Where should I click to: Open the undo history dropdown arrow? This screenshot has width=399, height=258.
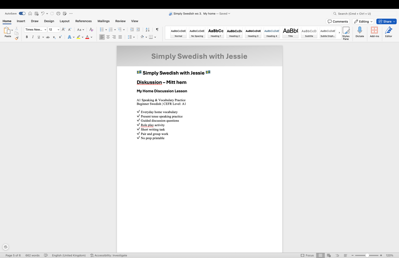[47, 14]
